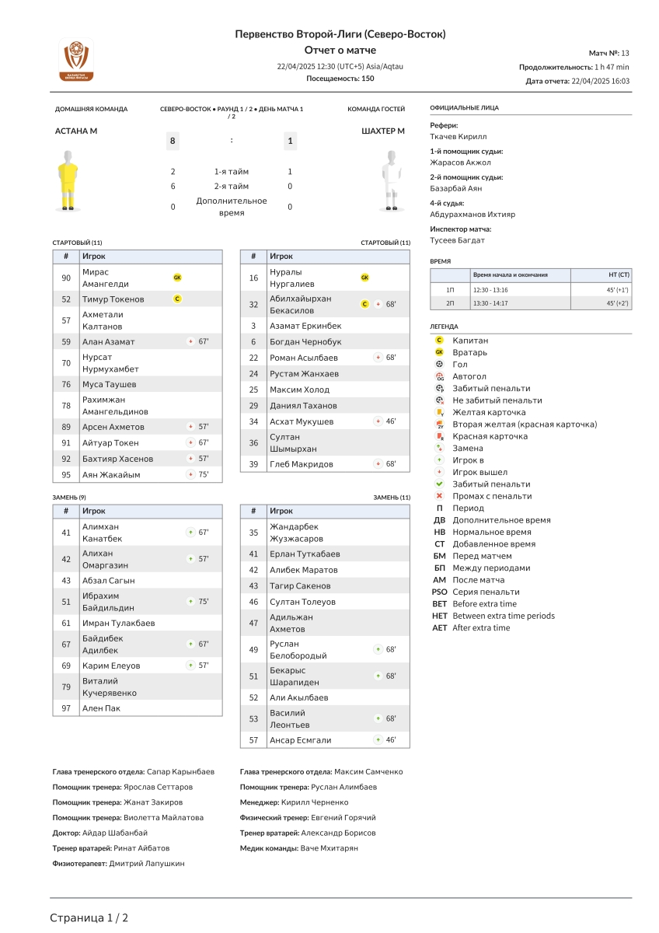Click substituted-on arrow for Ансар Есмгали

[377, 740]
